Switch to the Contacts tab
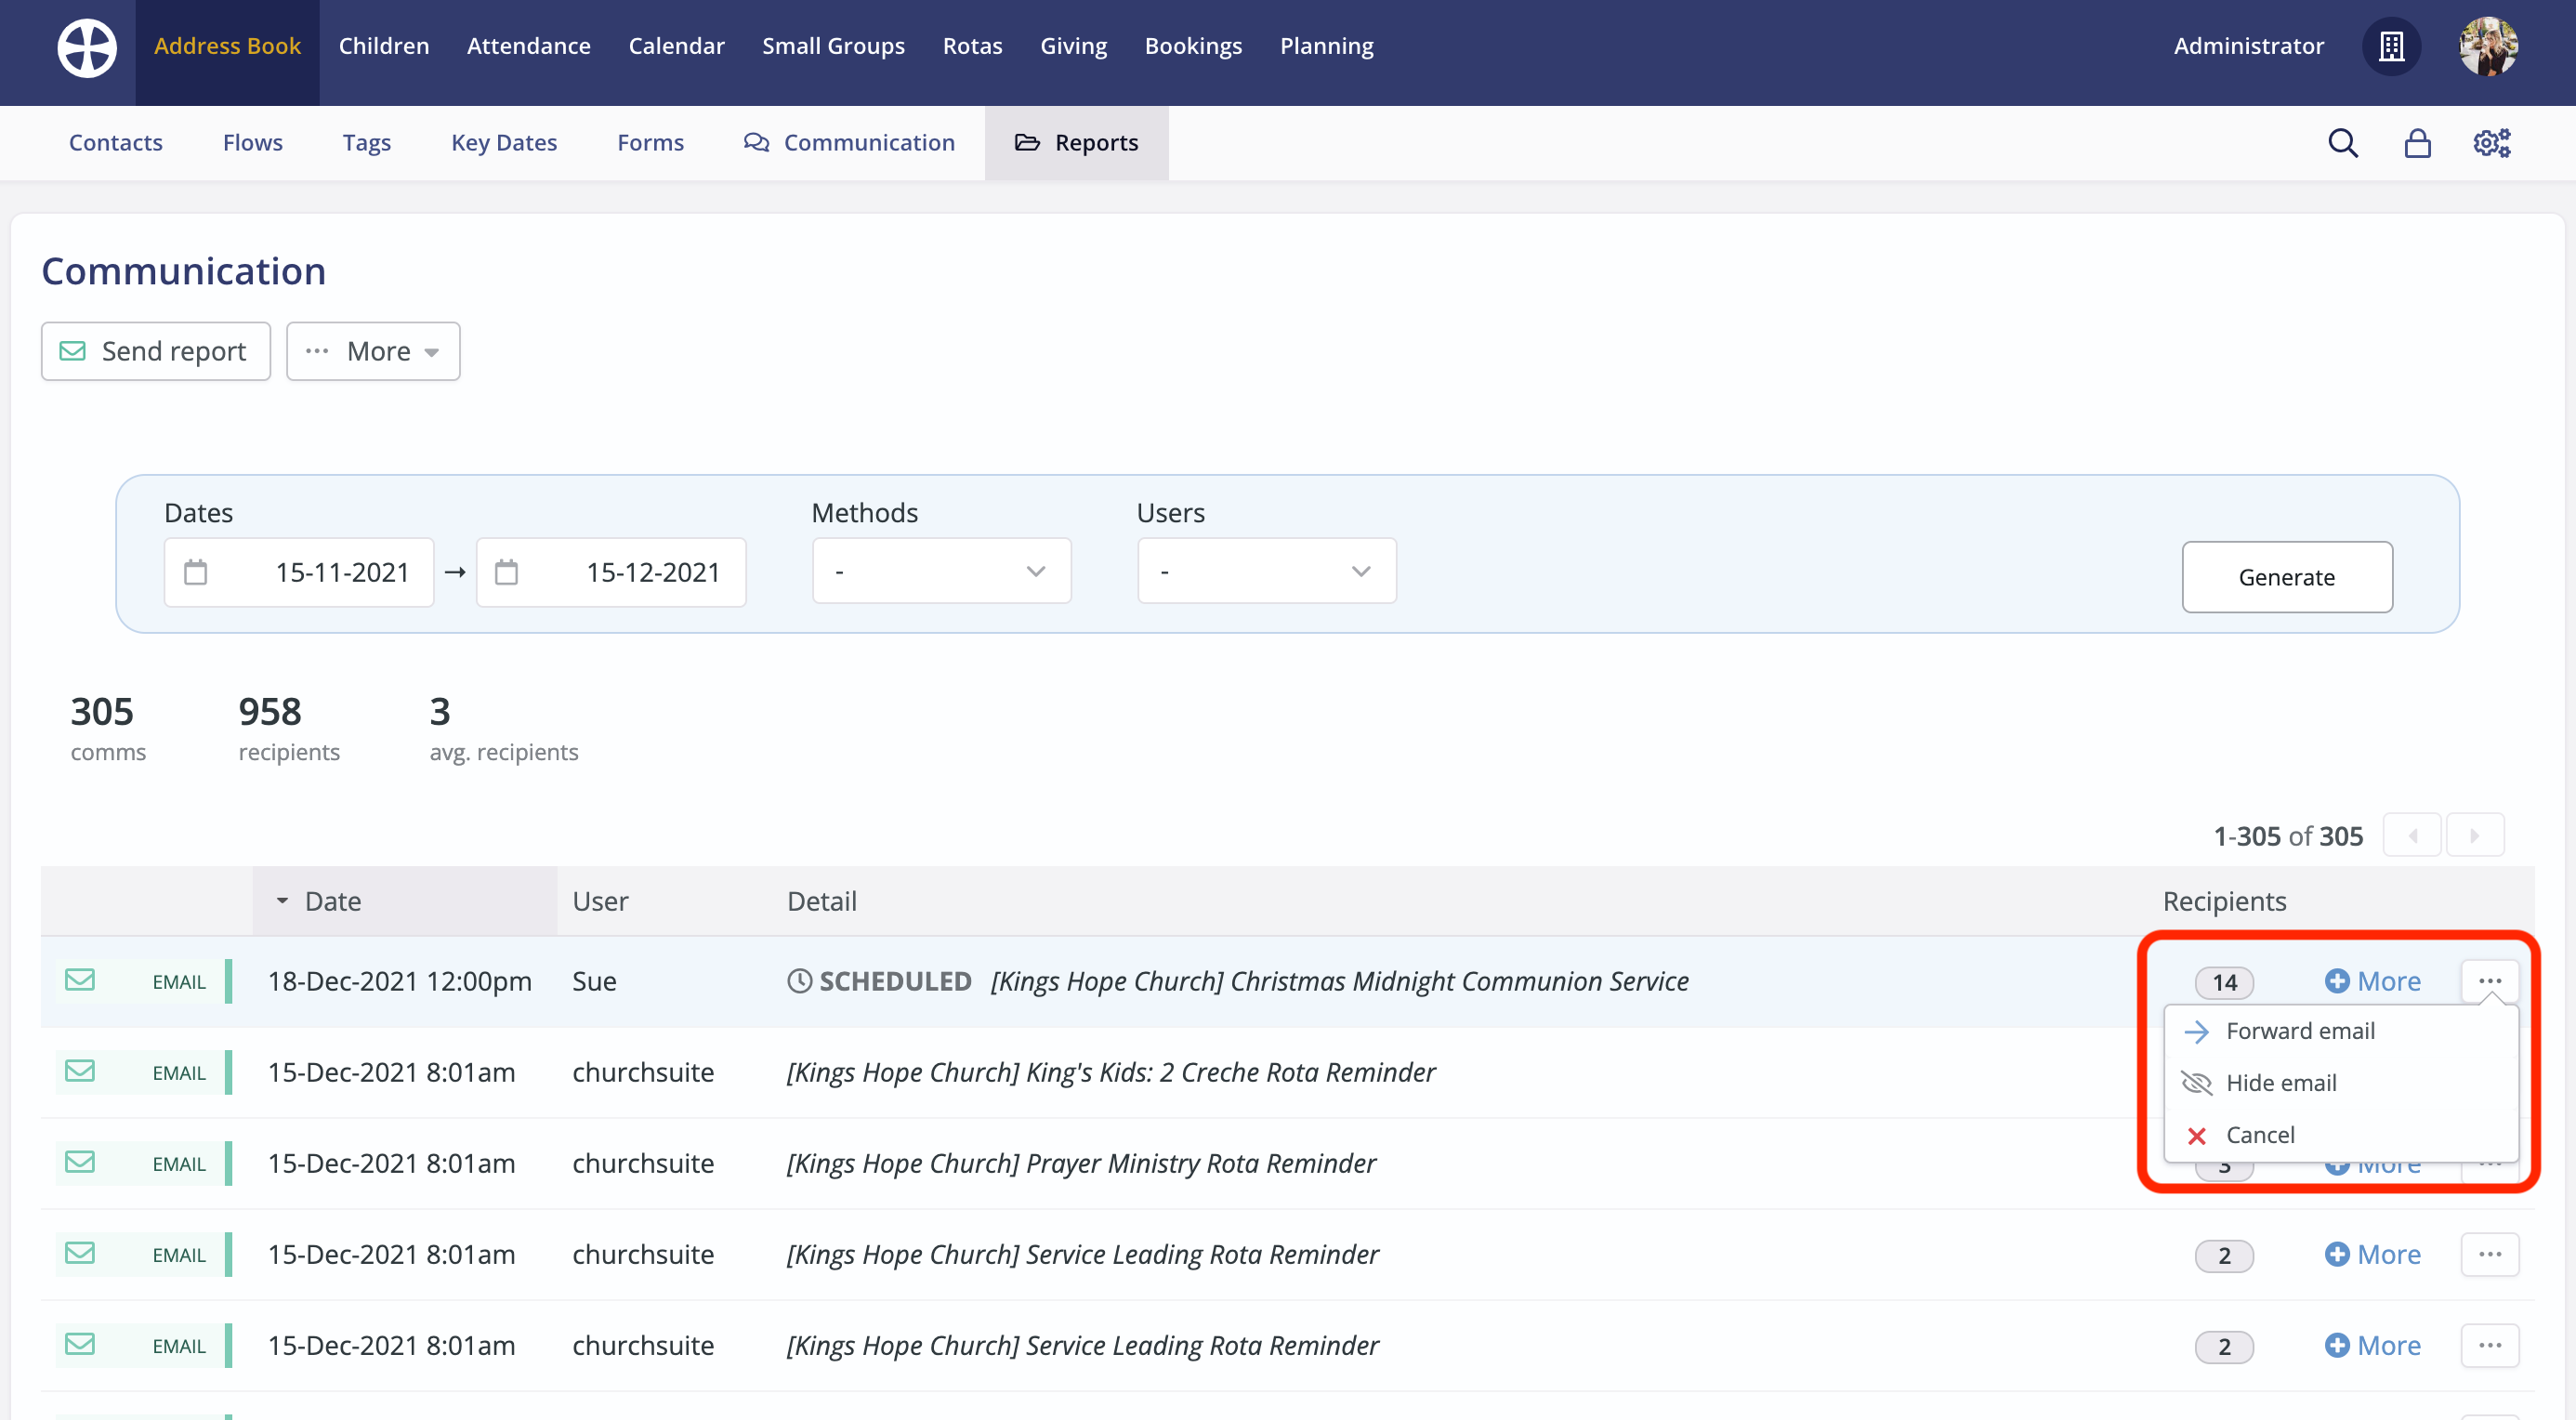 115,142
